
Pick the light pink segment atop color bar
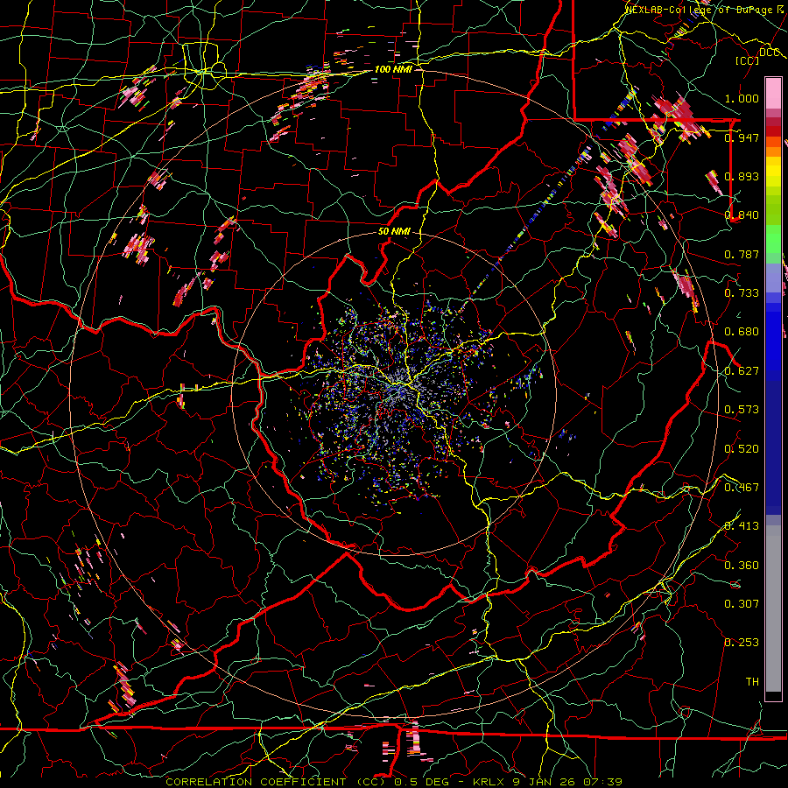click(773, 94)
